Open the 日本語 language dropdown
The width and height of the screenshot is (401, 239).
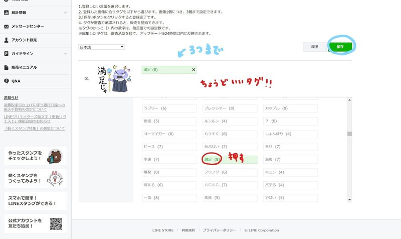(102, 47)
